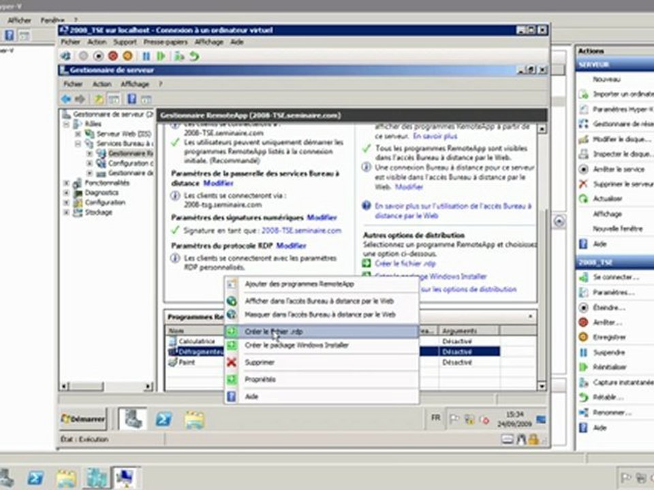The image size is (654, 490).
Task: Click vertical scrollbar down arrow in RemoteApp pane
Action: click(542, 387)
